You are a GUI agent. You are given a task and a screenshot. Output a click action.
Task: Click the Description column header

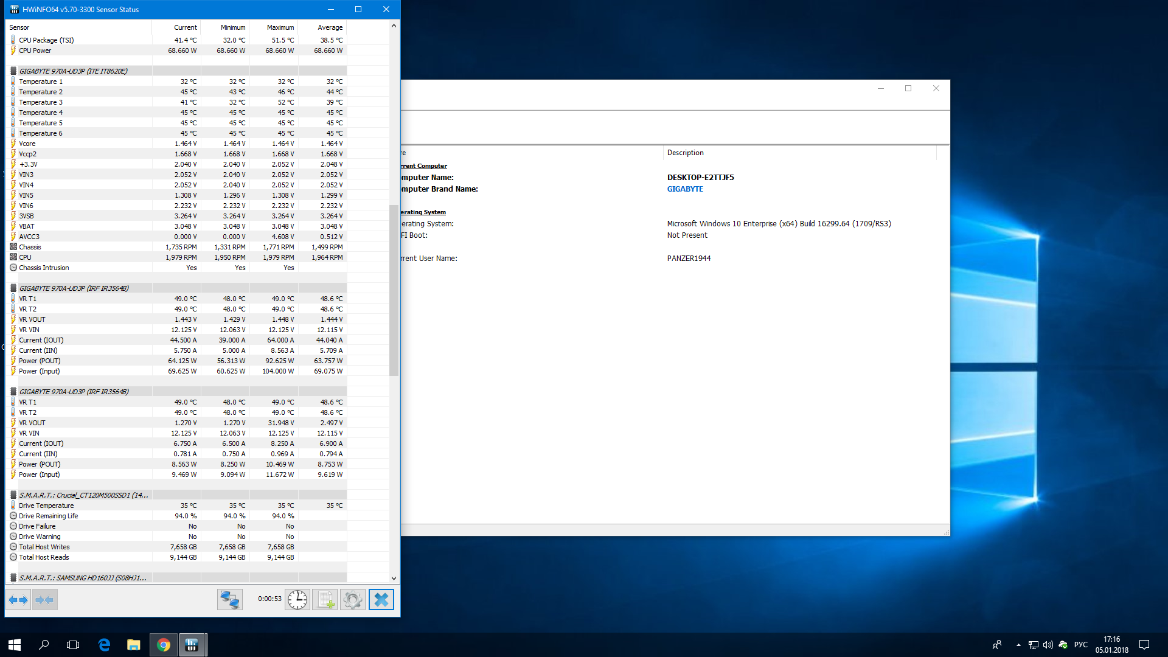tap(685, 153)
